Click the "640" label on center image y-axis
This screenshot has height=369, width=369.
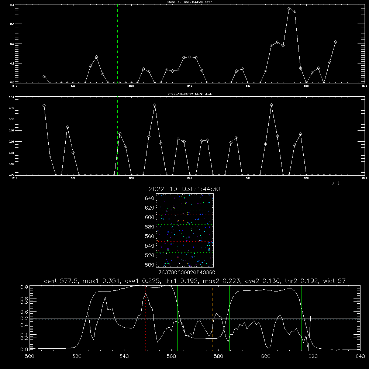point(150,199)
